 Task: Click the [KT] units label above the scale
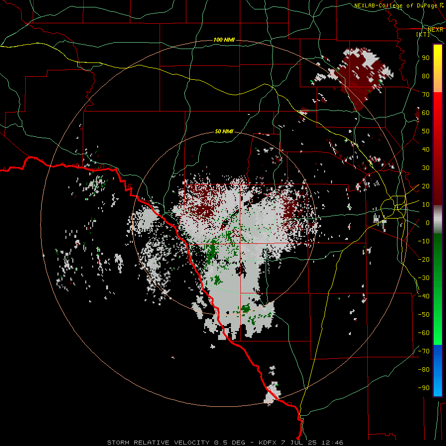423,34
